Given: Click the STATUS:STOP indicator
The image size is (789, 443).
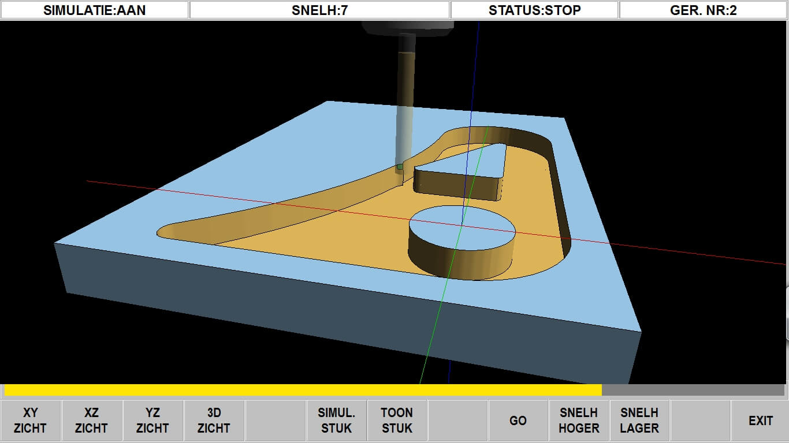Looking at the screenshot, I should click(534, 10).
